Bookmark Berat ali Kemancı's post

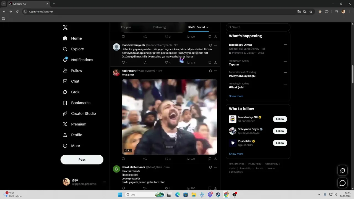[x=210, y=188]
